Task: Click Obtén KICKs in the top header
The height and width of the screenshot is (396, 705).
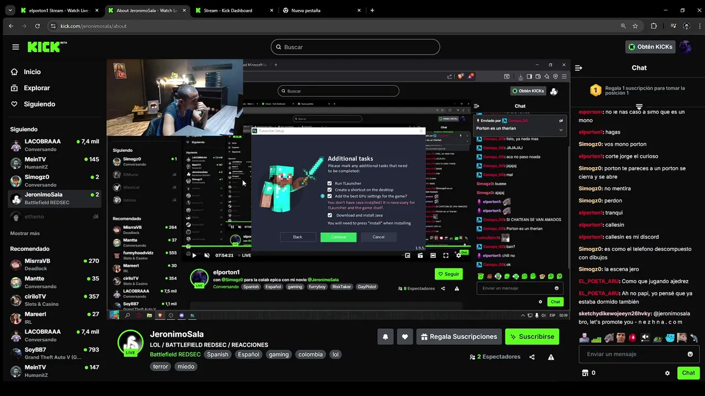Action: (x=650, y=47)
